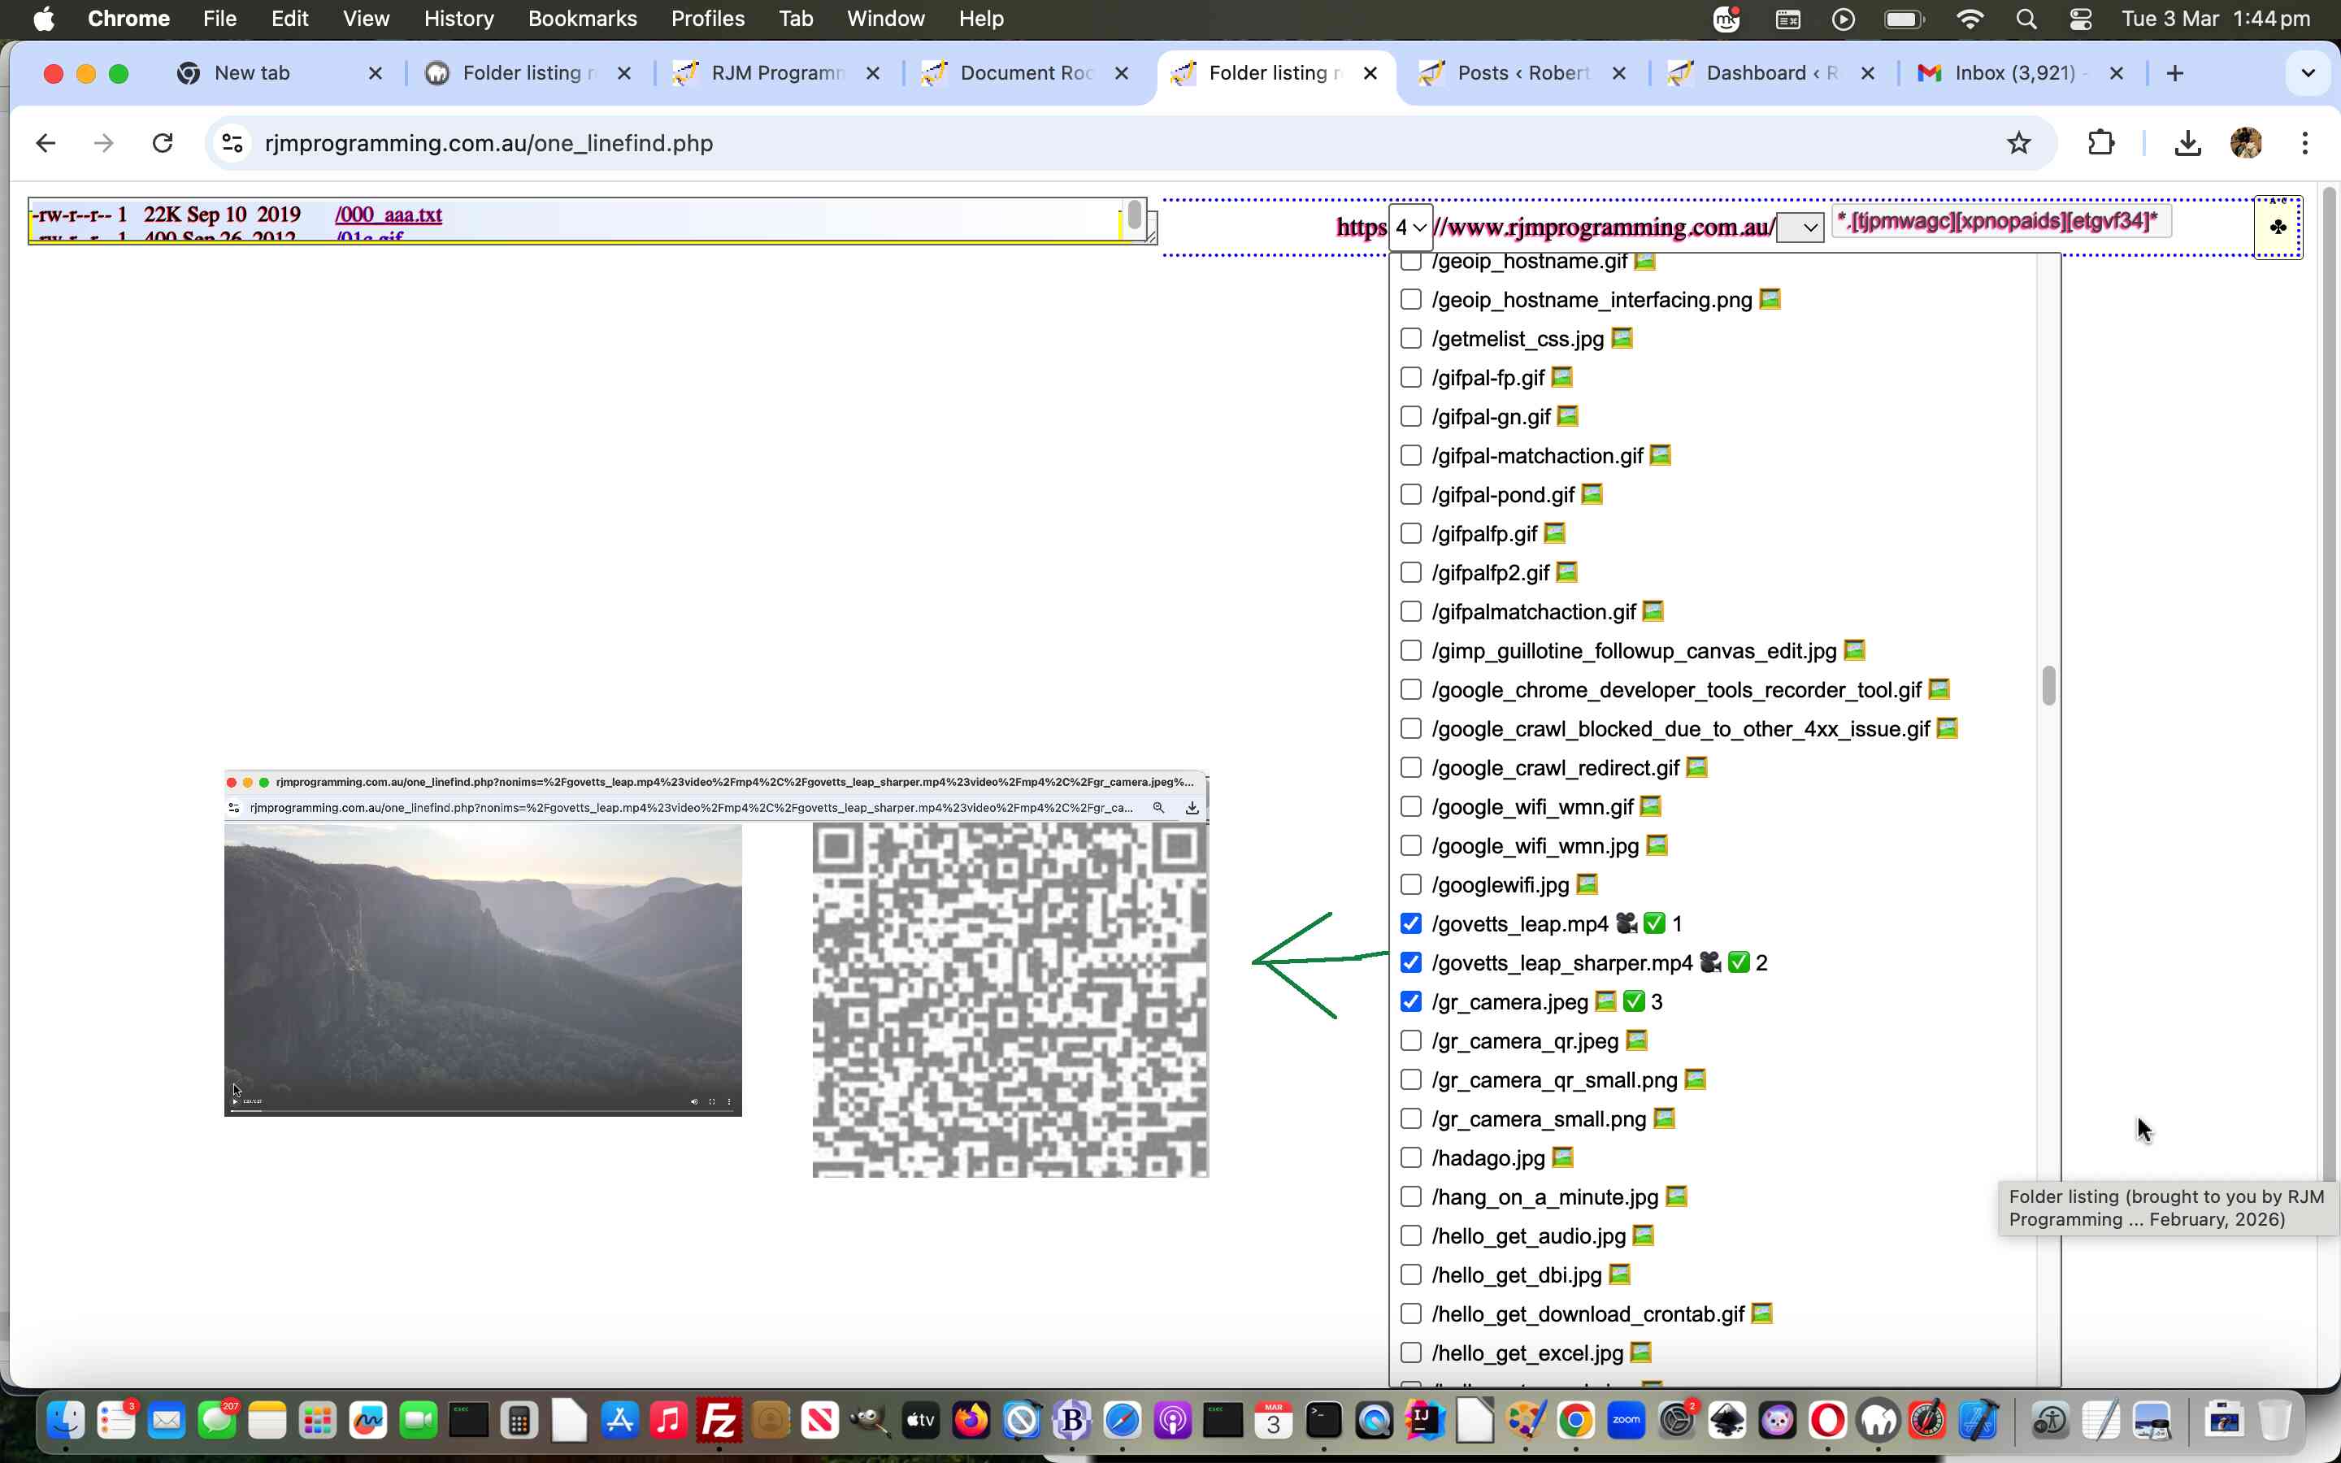Screen dimensions: 2341x1463
Task: Uncheck the /govetts_leap.mp4 checkbox
Action: 1411,923
